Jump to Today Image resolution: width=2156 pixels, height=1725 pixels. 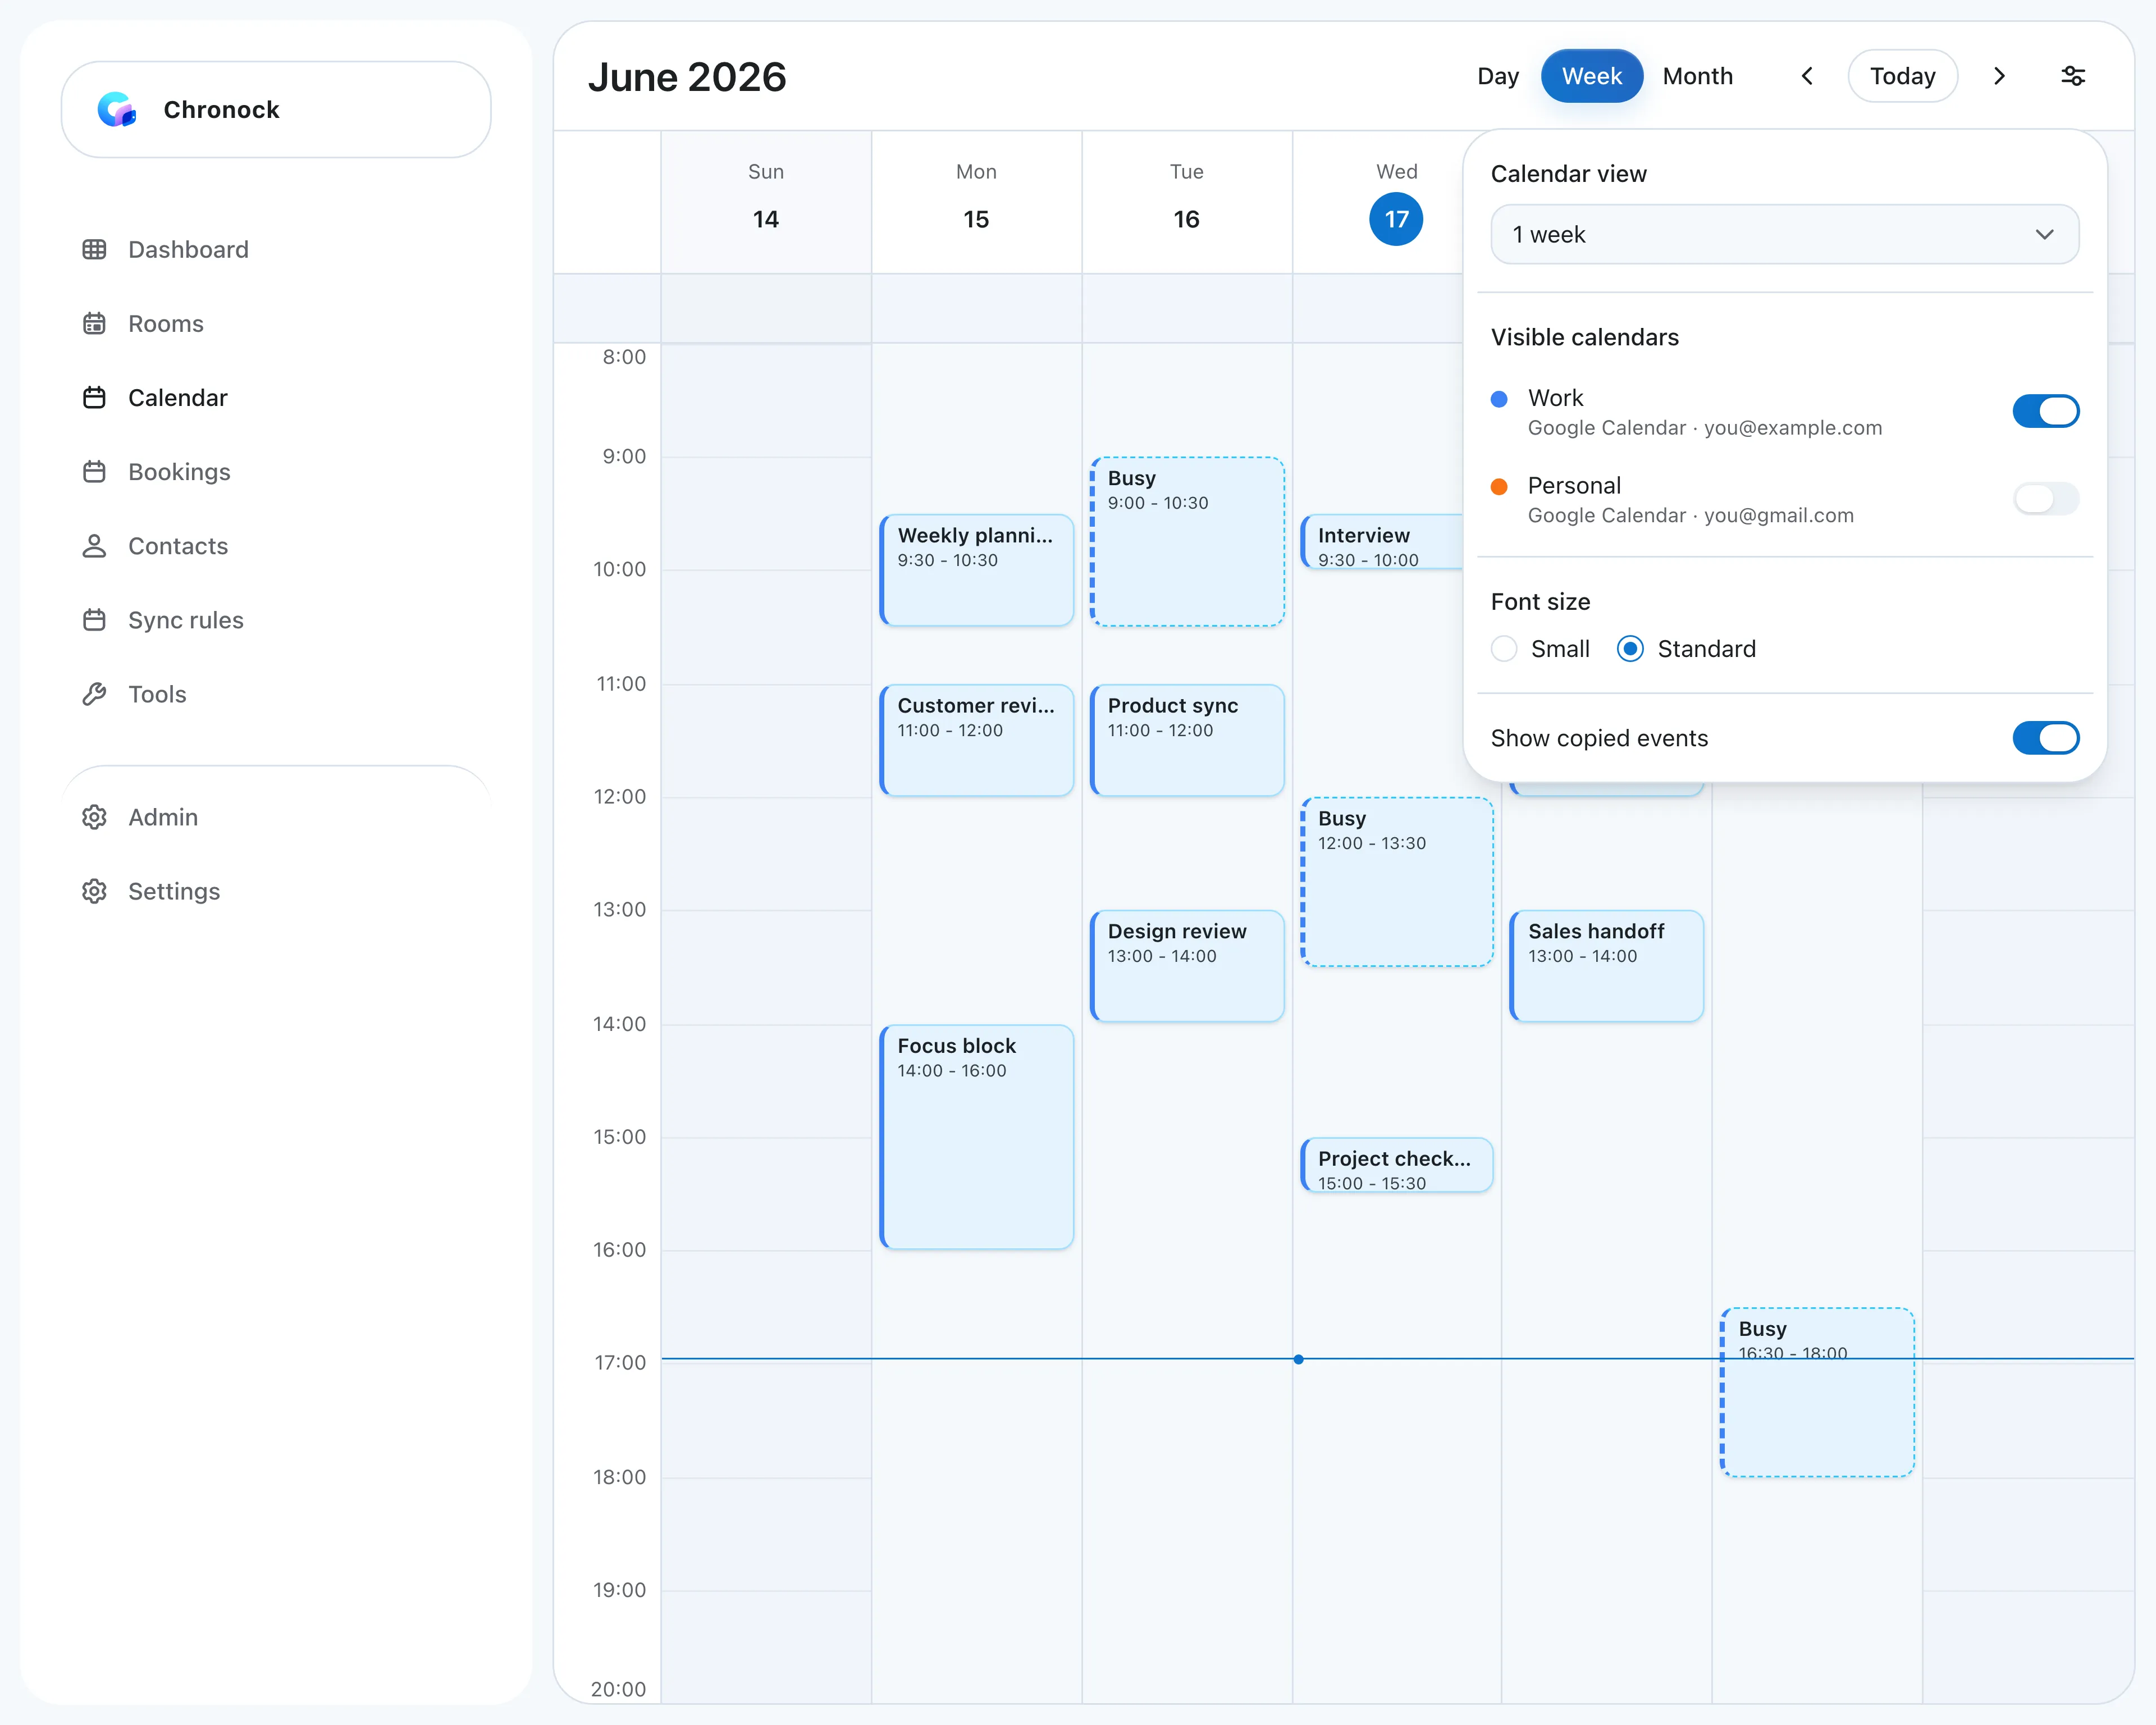point(1902,76)
